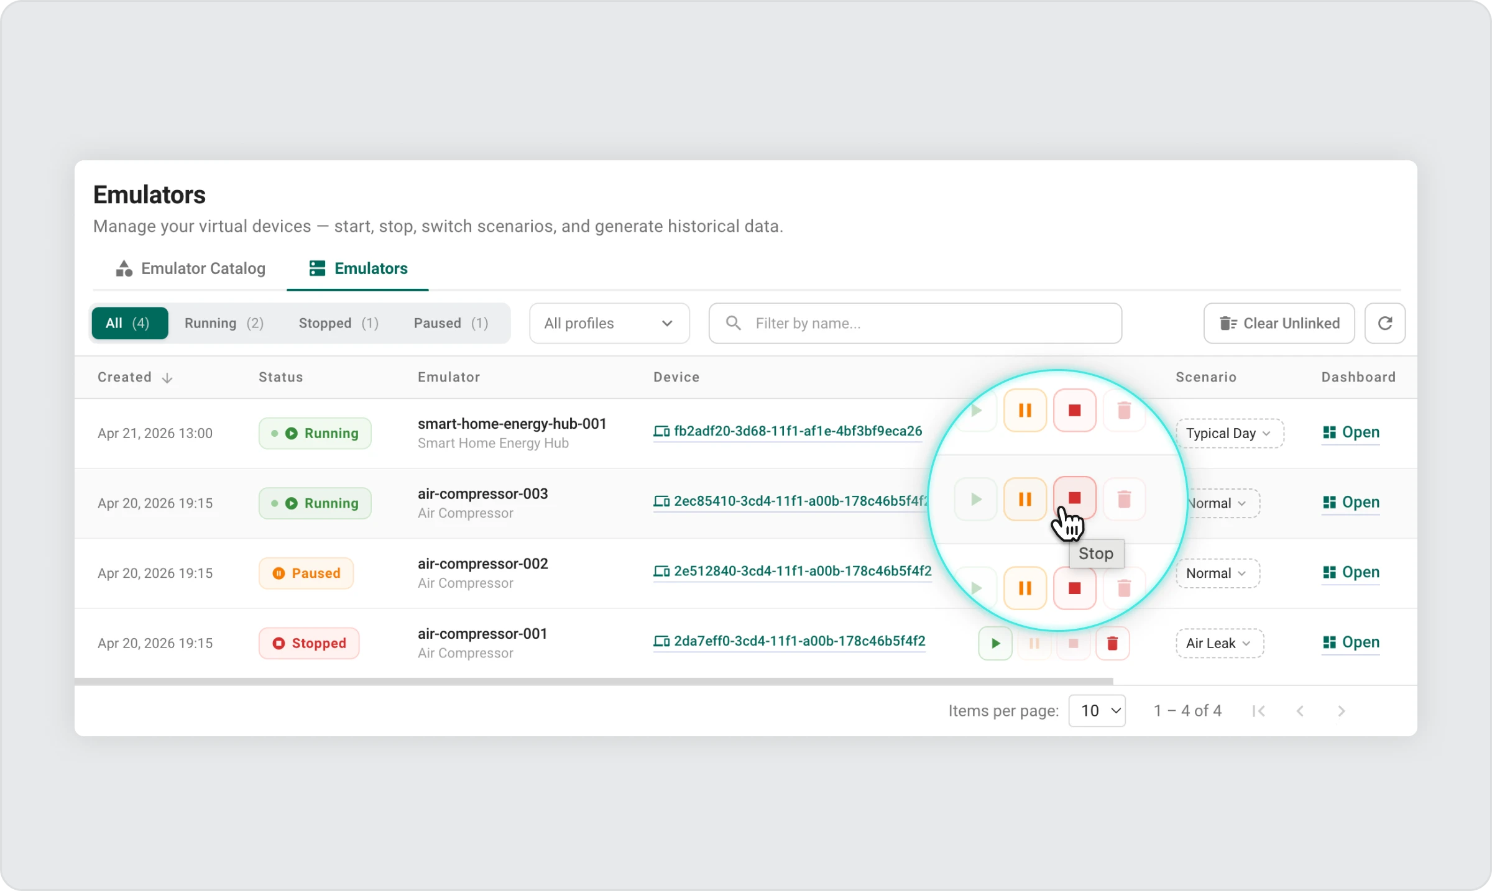1492x891 pixels.
Task: Open the All profiles dropdown
Action: tap(609, 323)
